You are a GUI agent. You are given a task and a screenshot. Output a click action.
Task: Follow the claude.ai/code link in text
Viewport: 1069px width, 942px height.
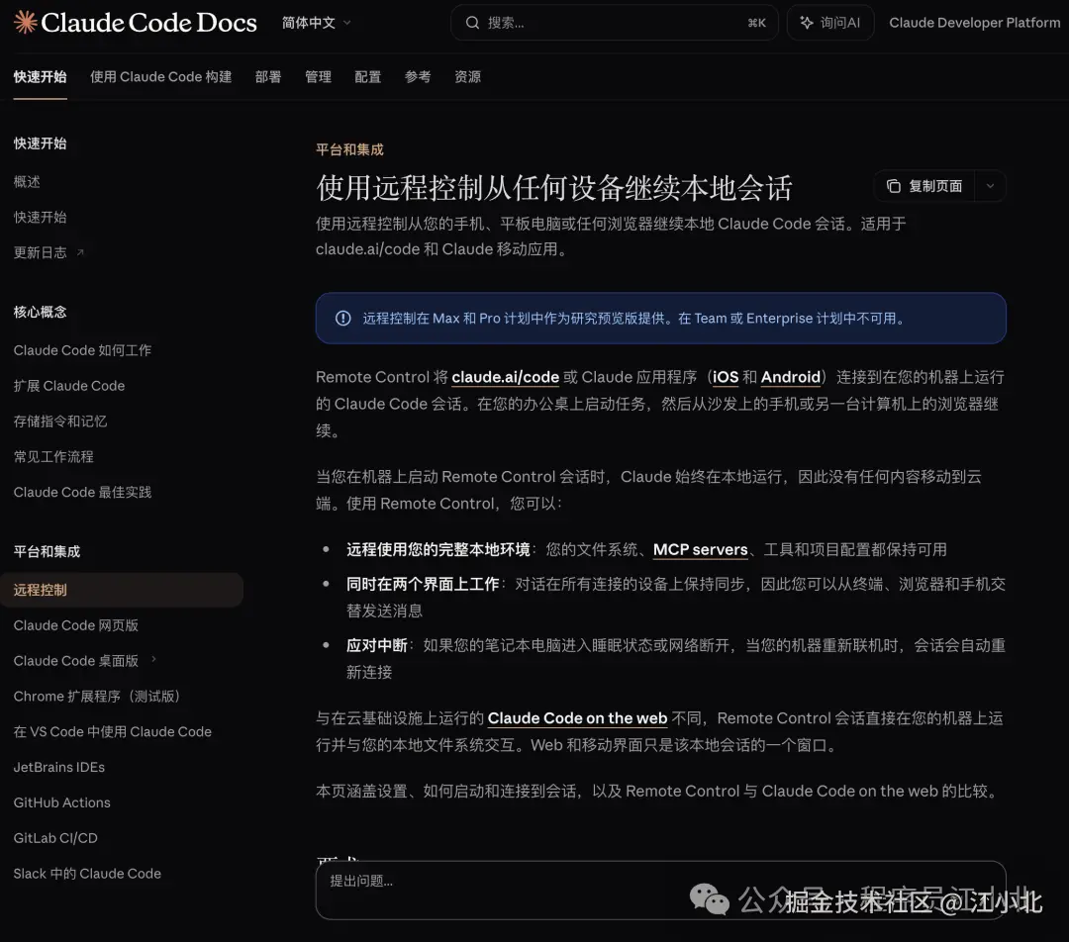[505, 377]
